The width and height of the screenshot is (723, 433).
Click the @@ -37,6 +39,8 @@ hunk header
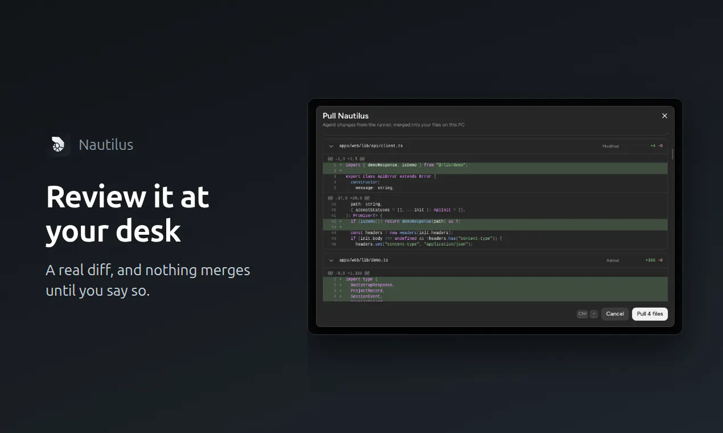tap(348, 198)
